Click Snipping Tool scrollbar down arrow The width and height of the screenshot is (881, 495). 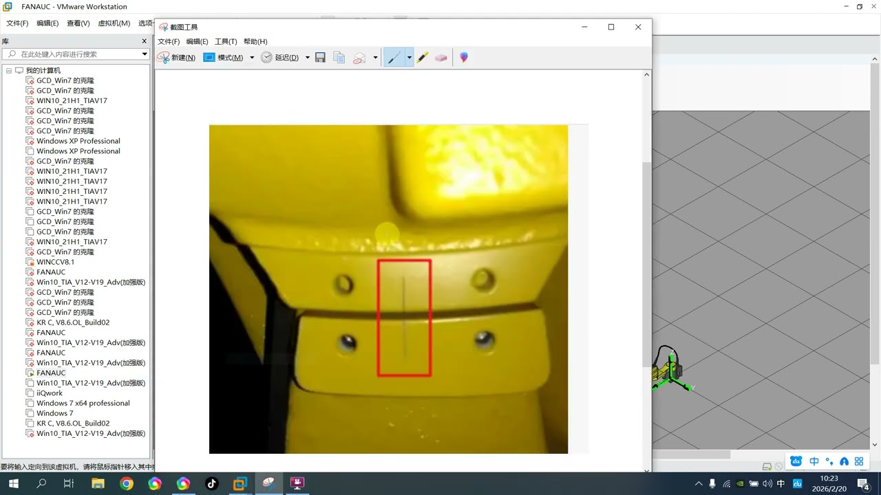[x=646, y=470]
